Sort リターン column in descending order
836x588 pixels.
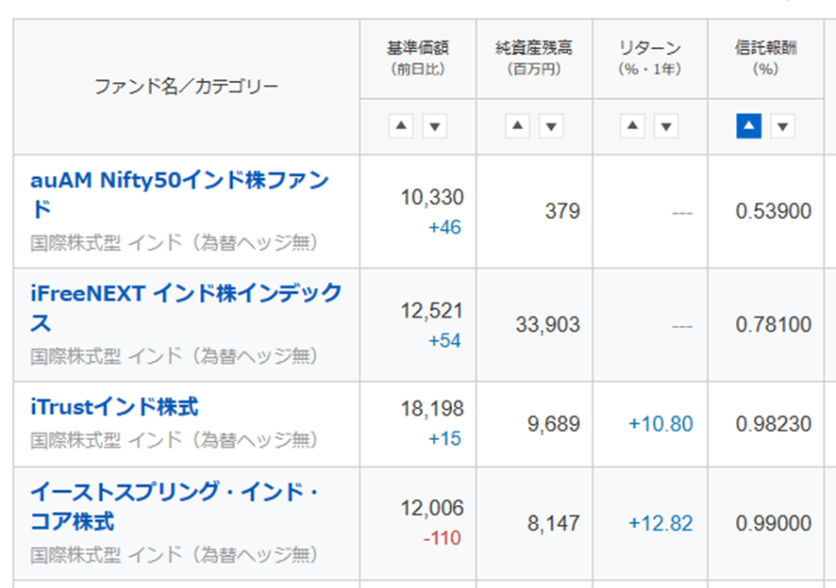click(x=665, y=125)
